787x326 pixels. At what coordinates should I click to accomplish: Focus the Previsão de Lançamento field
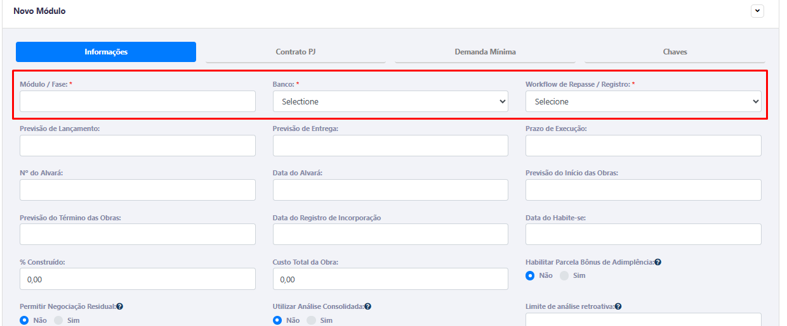138,146
